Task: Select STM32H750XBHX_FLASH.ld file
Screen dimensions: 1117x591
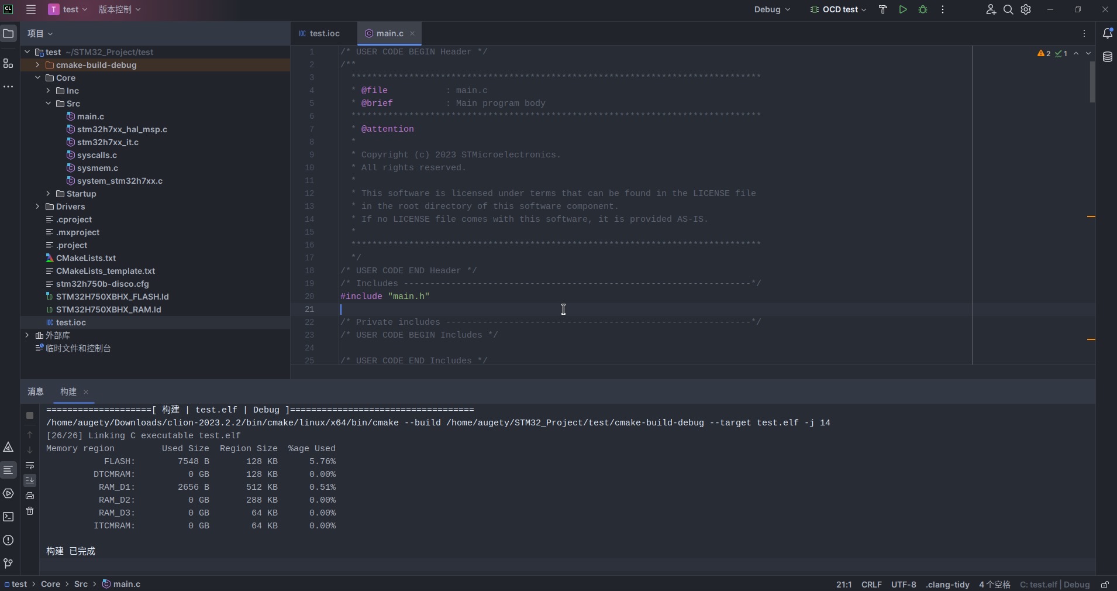Action: pyautogui.click(x=112, y=297)
